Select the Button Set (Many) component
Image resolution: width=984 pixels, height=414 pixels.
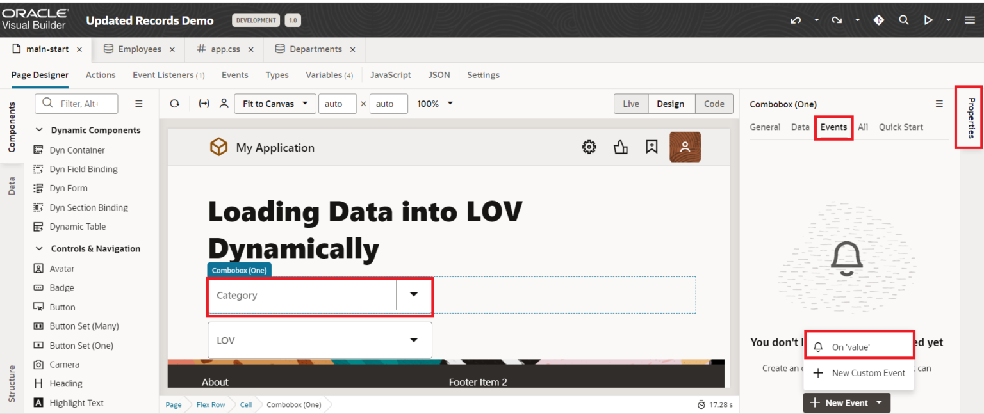point(84,326)
